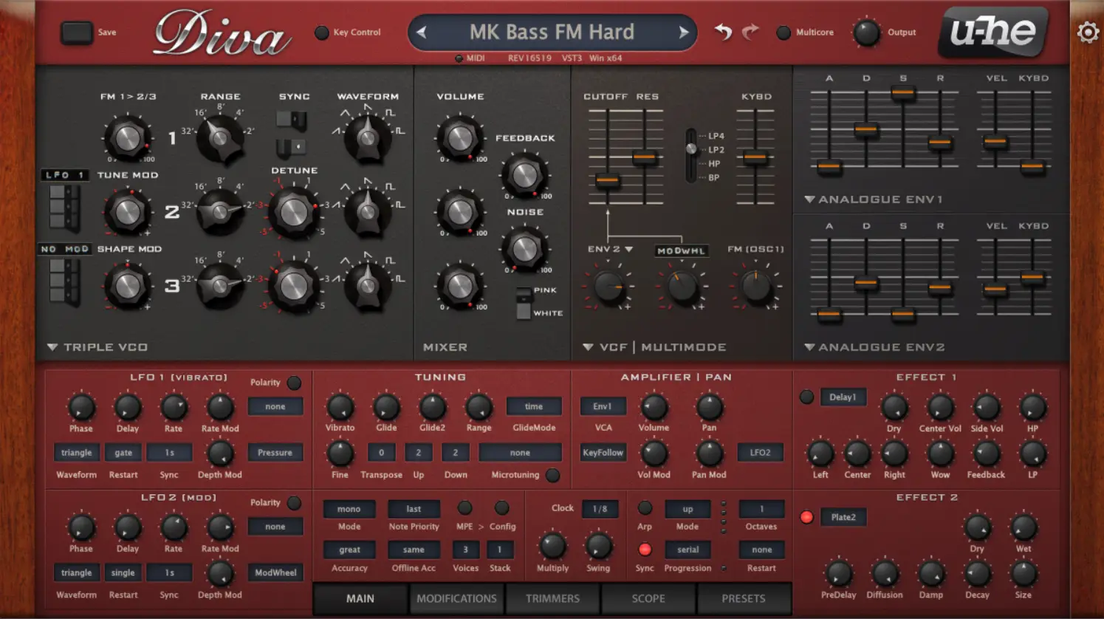Screen dimensions: 1104x619
Task: Toggle Multicore processing
Action: (782, 32)
